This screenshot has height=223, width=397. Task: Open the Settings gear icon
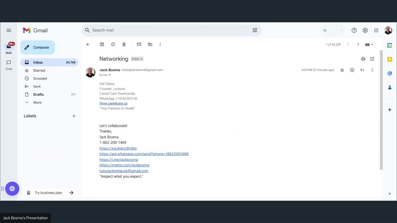tap(365, 30)
